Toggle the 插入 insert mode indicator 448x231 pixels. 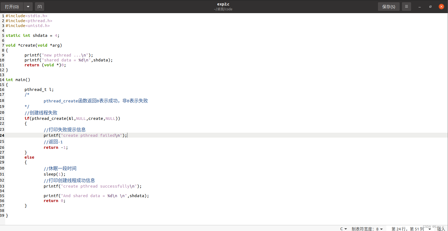pos(441,229)
